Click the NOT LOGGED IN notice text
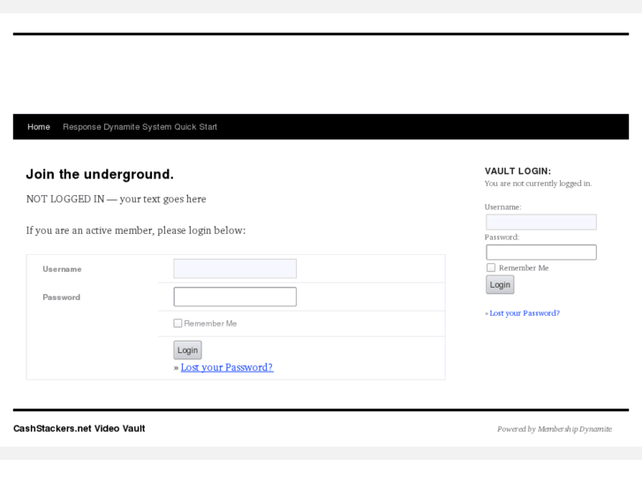642x481 pixels. [x=116, y=199]
